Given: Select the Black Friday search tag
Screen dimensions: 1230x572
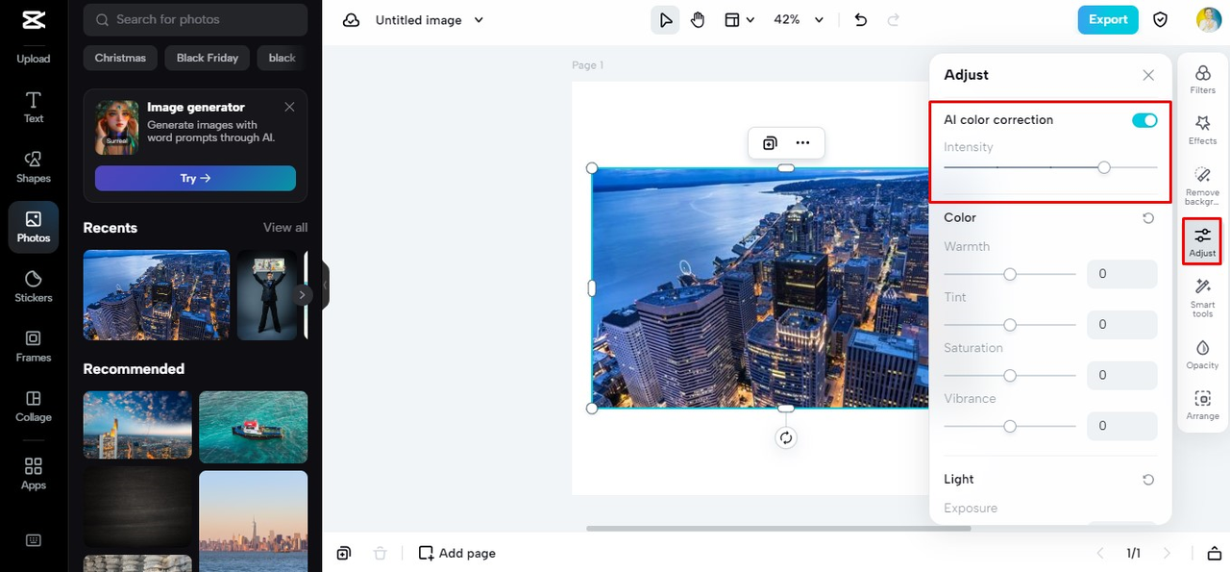Looking at the screenshot, I should point(208,58).
